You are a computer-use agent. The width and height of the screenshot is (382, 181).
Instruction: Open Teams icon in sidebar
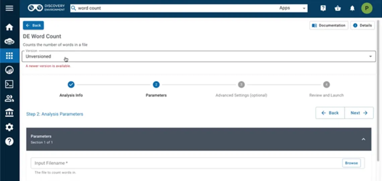[x=9, y=99]
